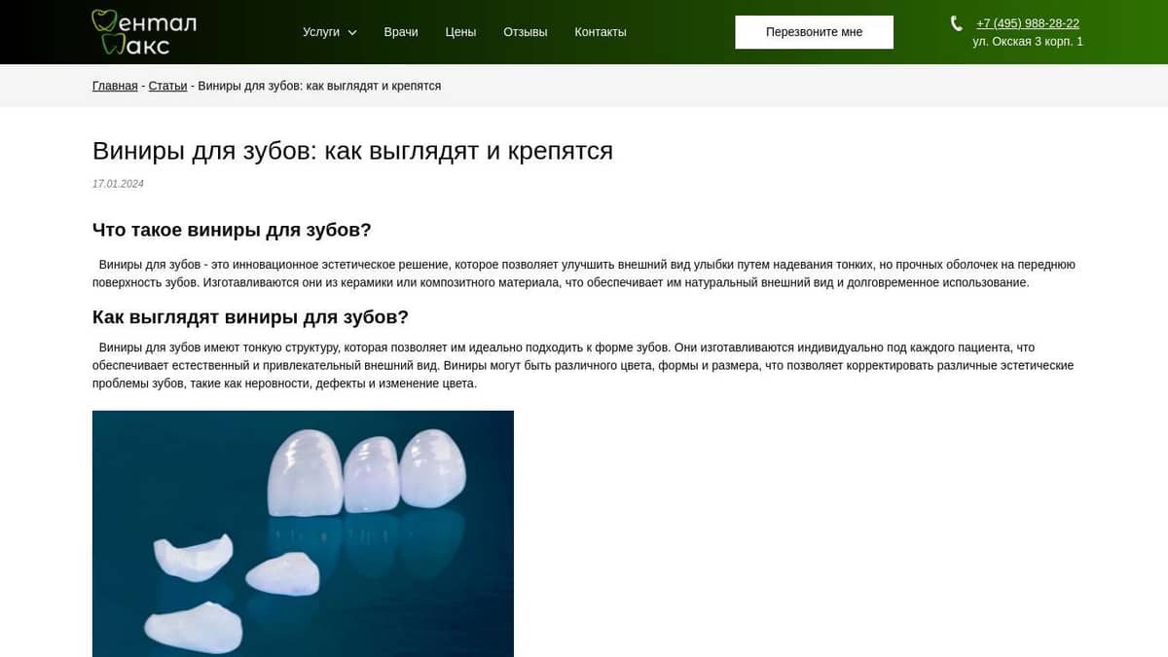Go to the Контакты page
The image size is (1168, 657).
click(x=601, y=31)
